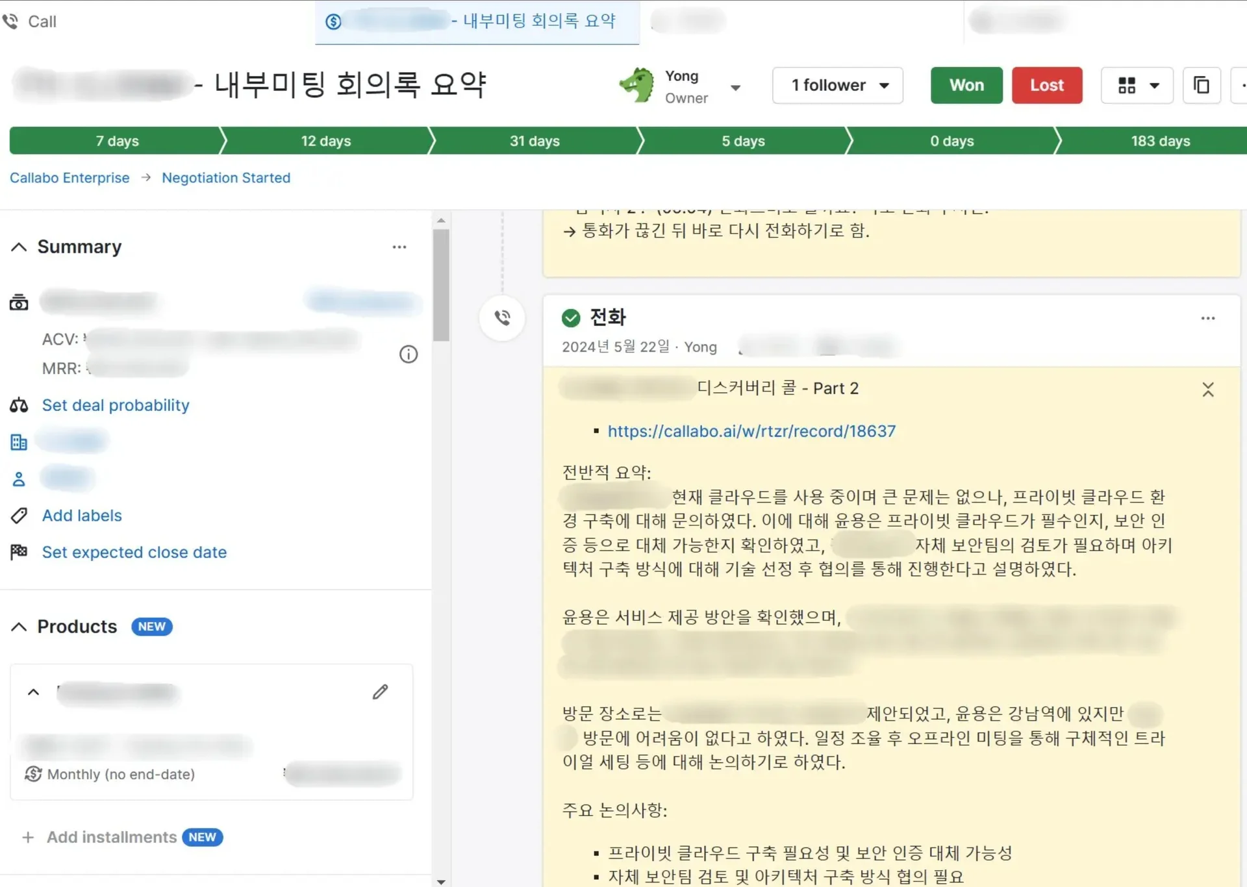This screenshot has height=887, width=1247.
Task: Click the copy duplicate deal icon
Action: pos(1201,85)
